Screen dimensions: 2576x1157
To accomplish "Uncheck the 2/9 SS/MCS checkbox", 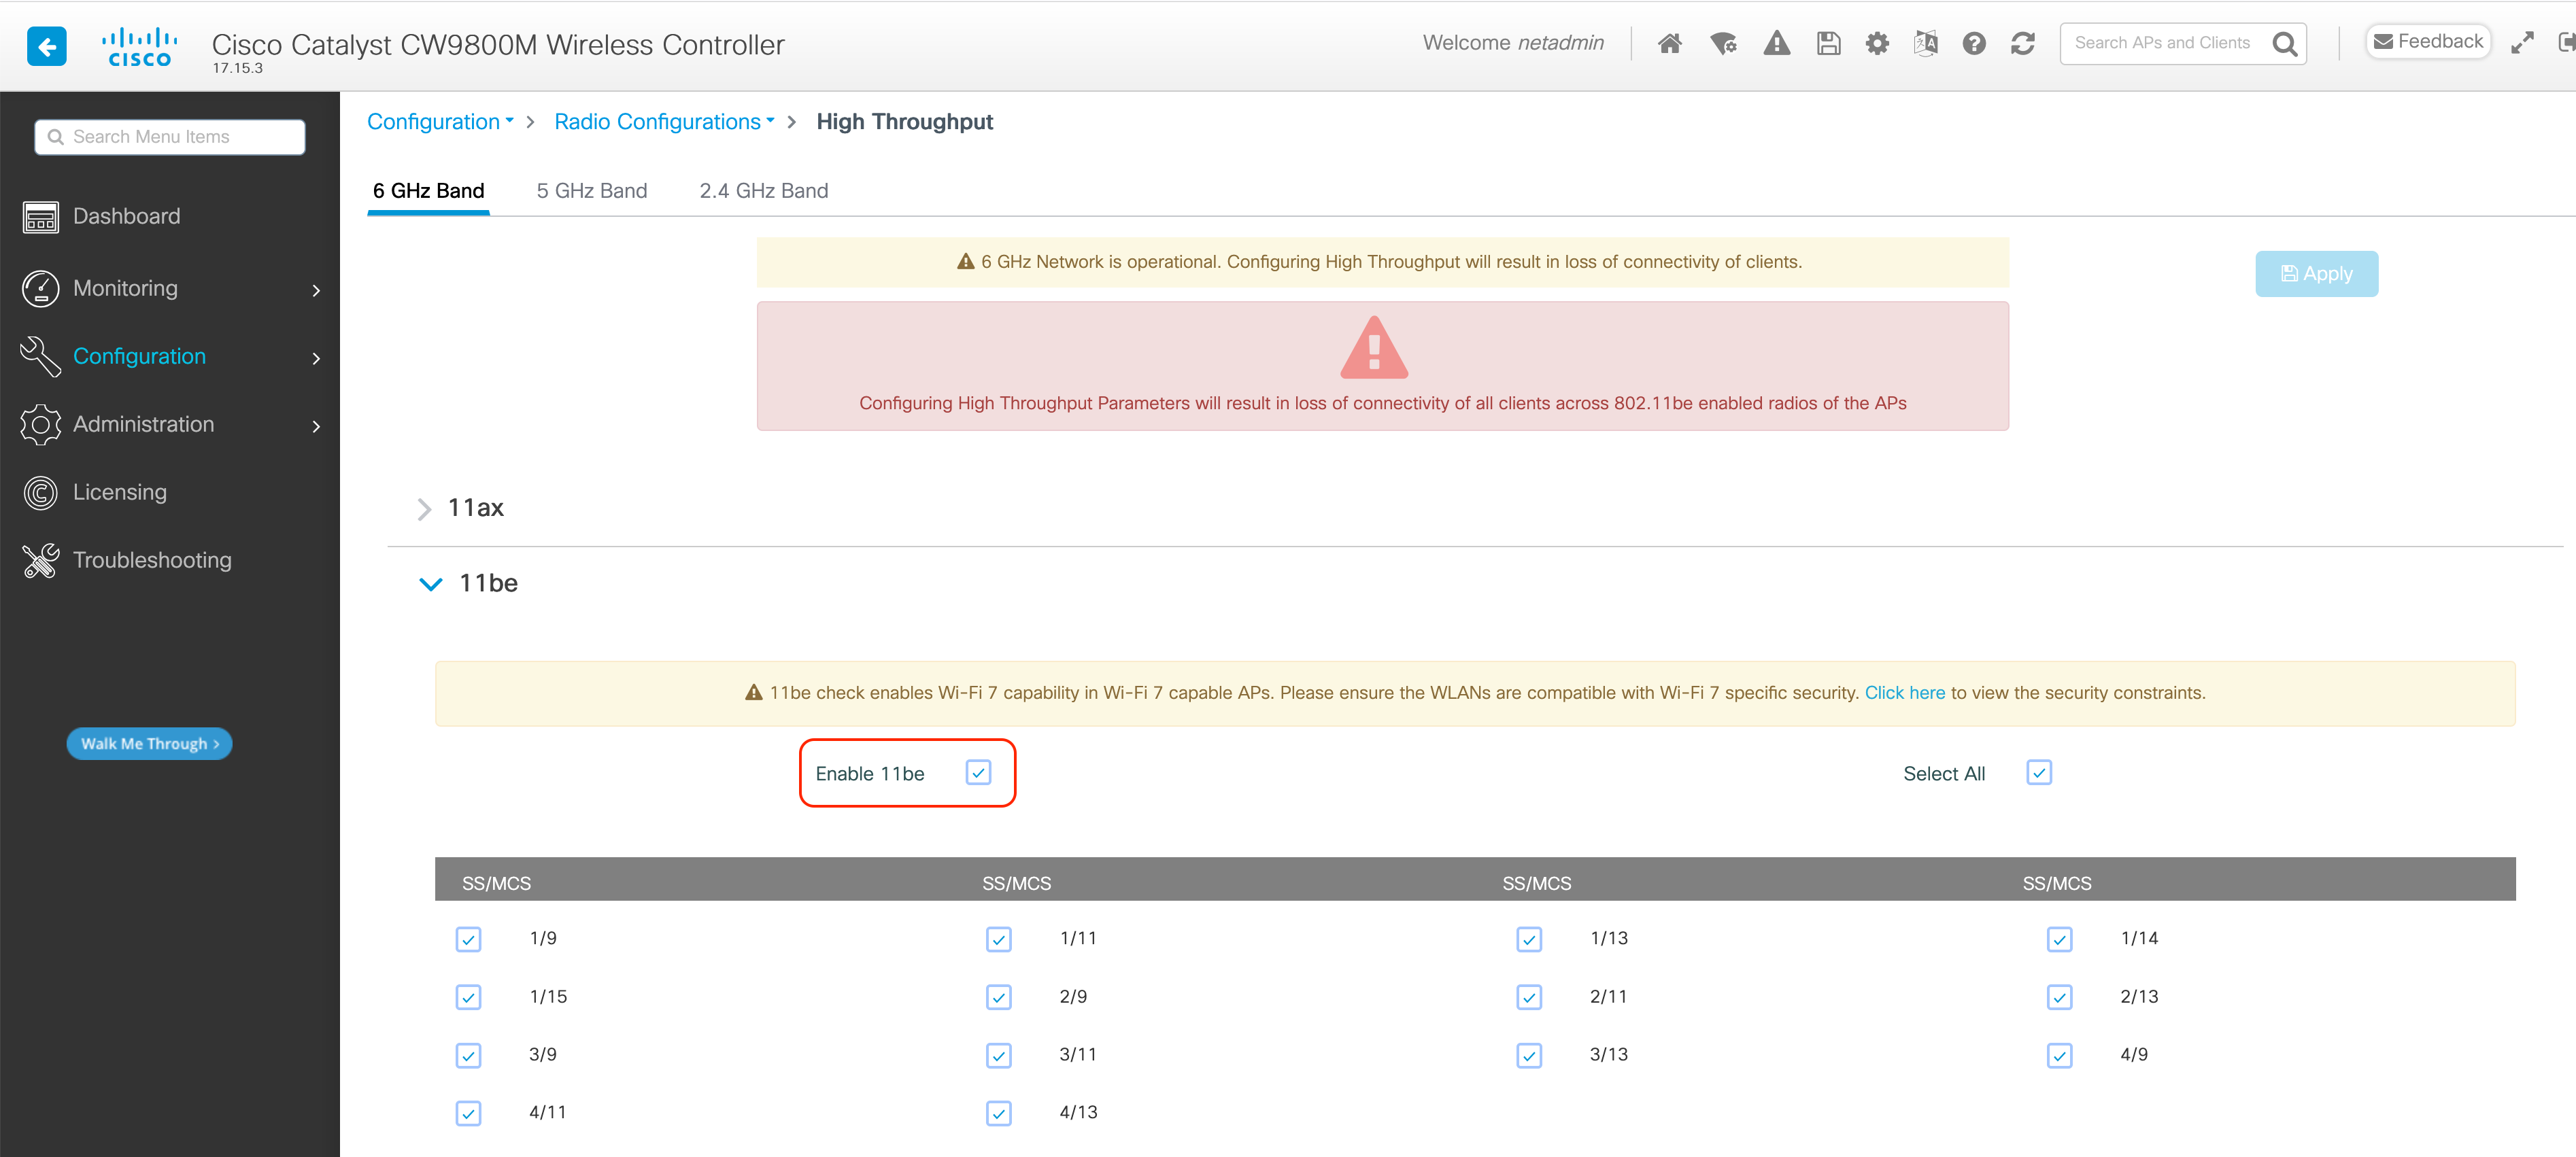I will tap(998, 997).
